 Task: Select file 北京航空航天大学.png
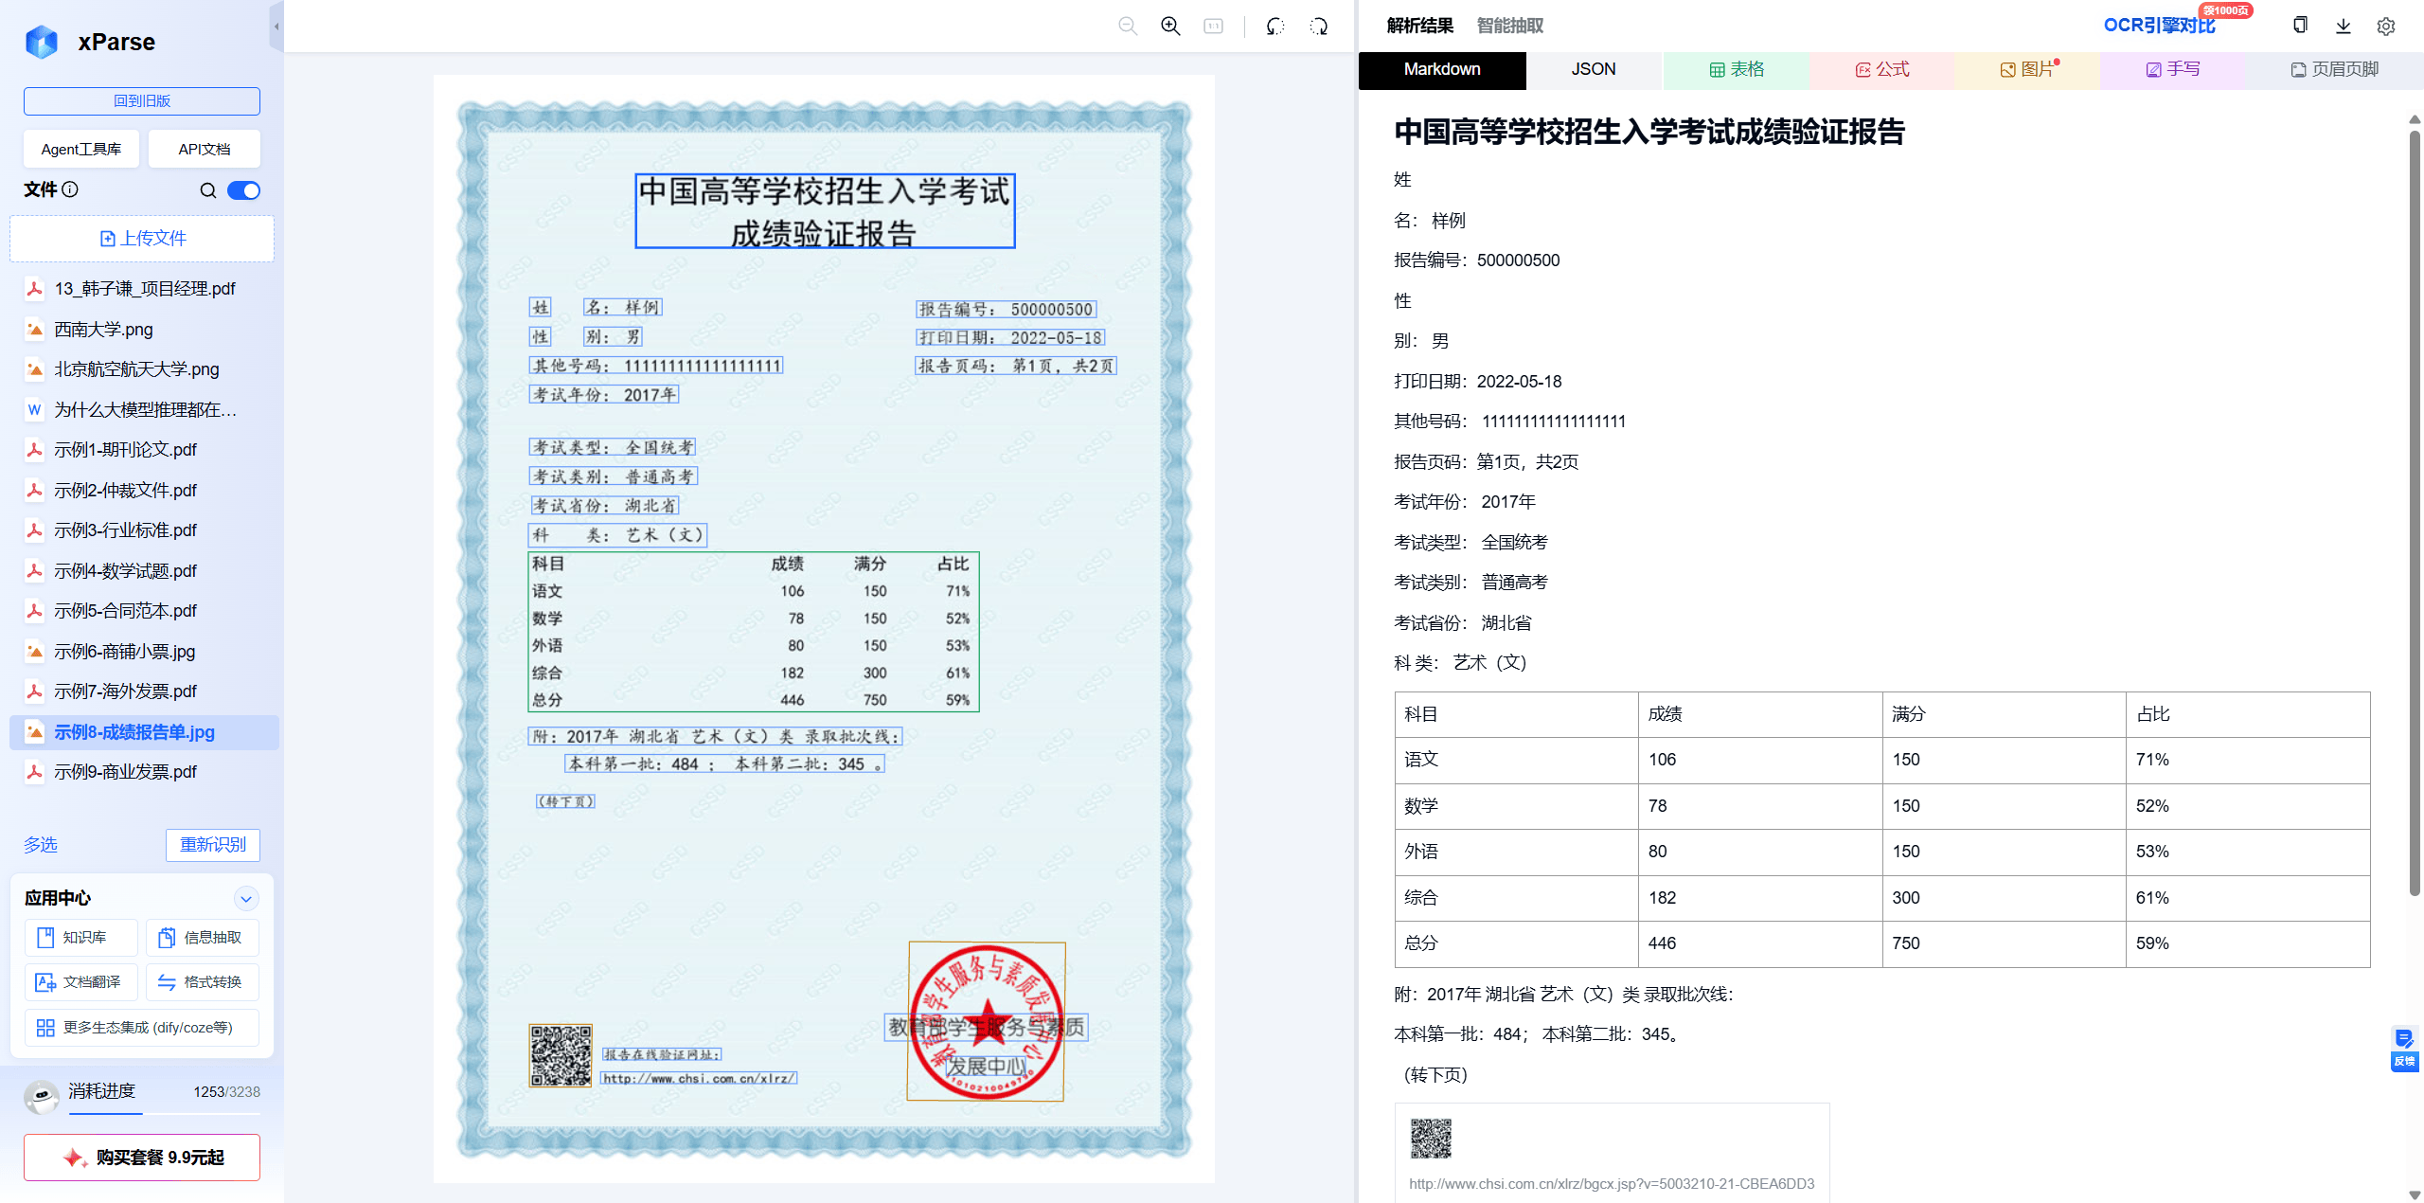click(x=144, y=369)
